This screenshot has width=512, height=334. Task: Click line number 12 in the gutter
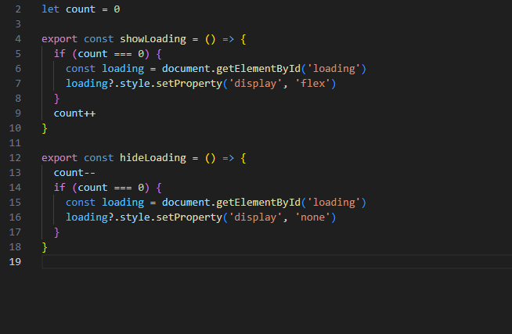coord(15,157)
